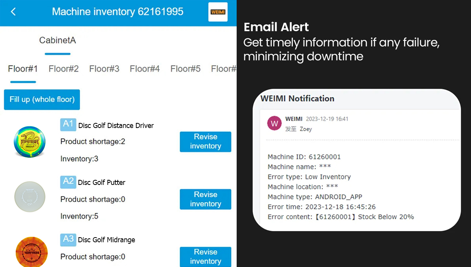Click the 'WEIMI Notification' email subject
Viewport: 471px width, 267px height.
pyautogui.click(x=298, y=99)
